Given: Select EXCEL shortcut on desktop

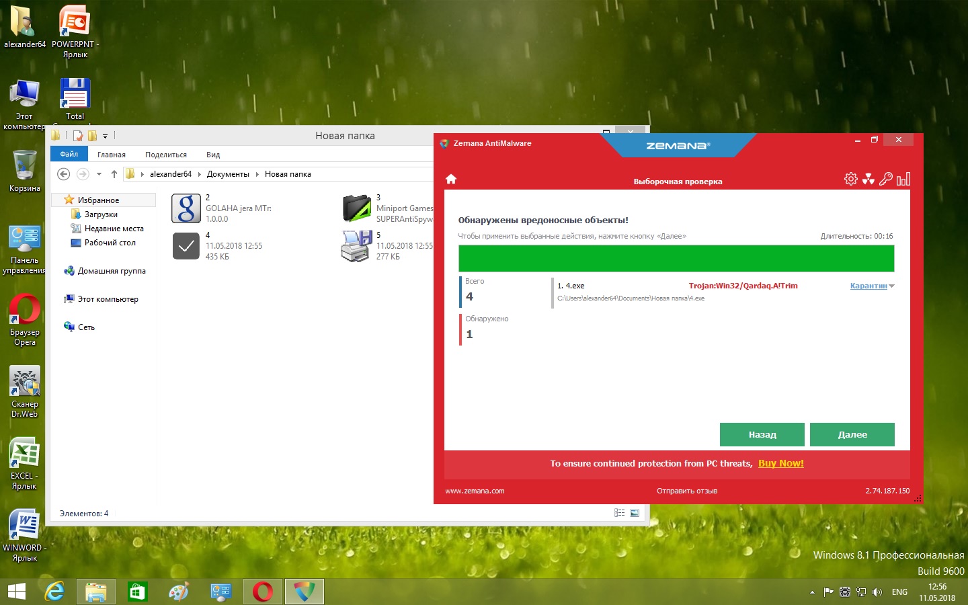Looking at the screenshot, I should 25,464.
